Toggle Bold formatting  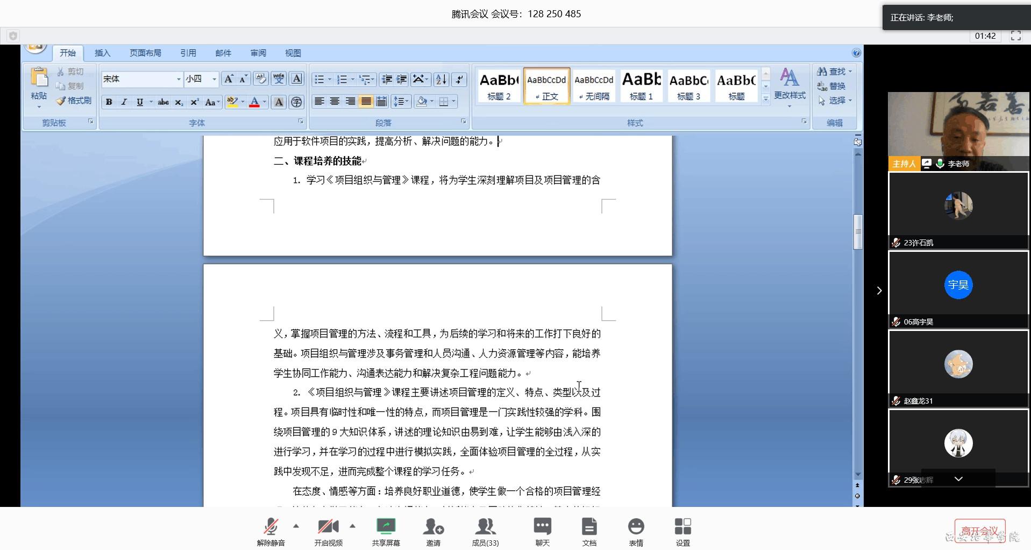click(109, 102)
